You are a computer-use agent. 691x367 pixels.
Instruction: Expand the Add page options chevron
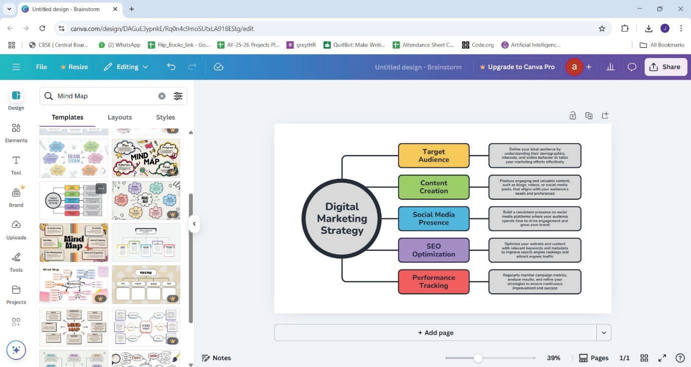(604, 332)
